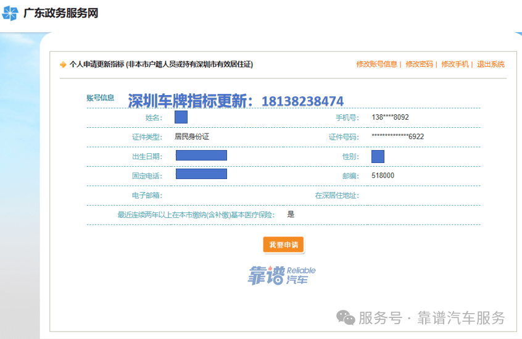Click the 广东政务服务网 site title text
The image size is (522, 339).
pyautogui.click(x=60, y=13)
